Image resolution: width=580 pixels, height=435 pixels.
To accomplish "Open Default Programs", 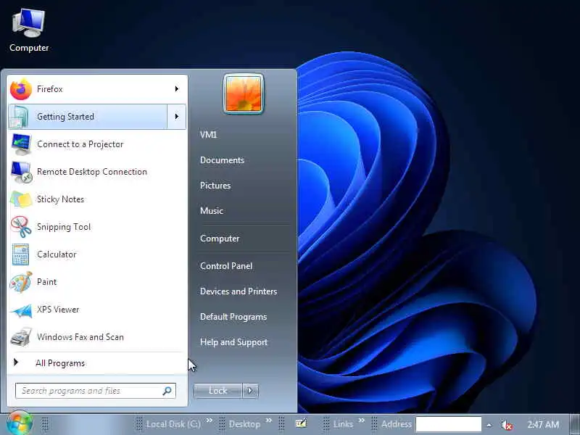I will tap(233, 317).
